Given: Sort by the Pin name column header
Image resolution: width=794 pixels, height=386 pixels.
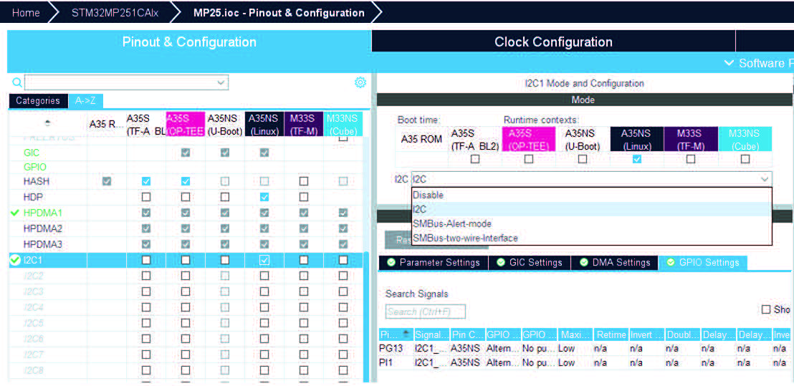Looking at the screenshot, I should tap(396, 334).
